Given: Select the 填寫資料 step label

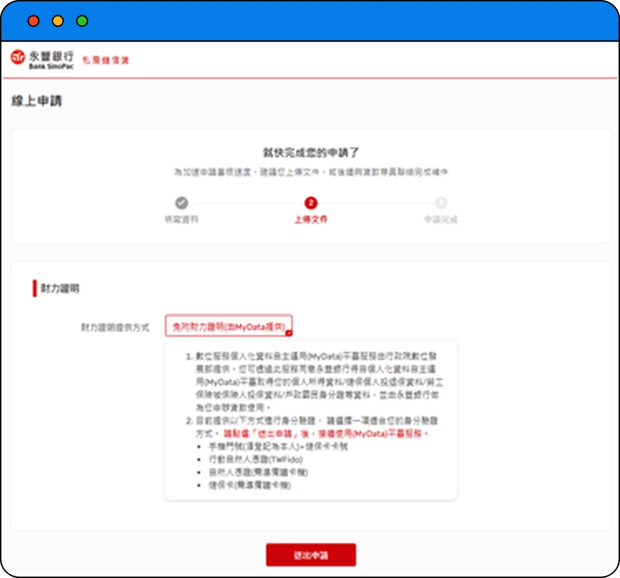Looking at the screenshot, I should (x=181, y=219).
